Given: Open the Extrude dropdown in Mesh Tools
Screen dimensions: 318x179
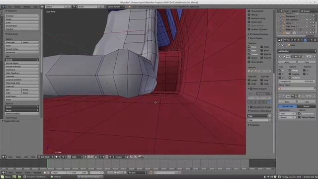Looking at the screenshot, I should [x=22, y=60].
